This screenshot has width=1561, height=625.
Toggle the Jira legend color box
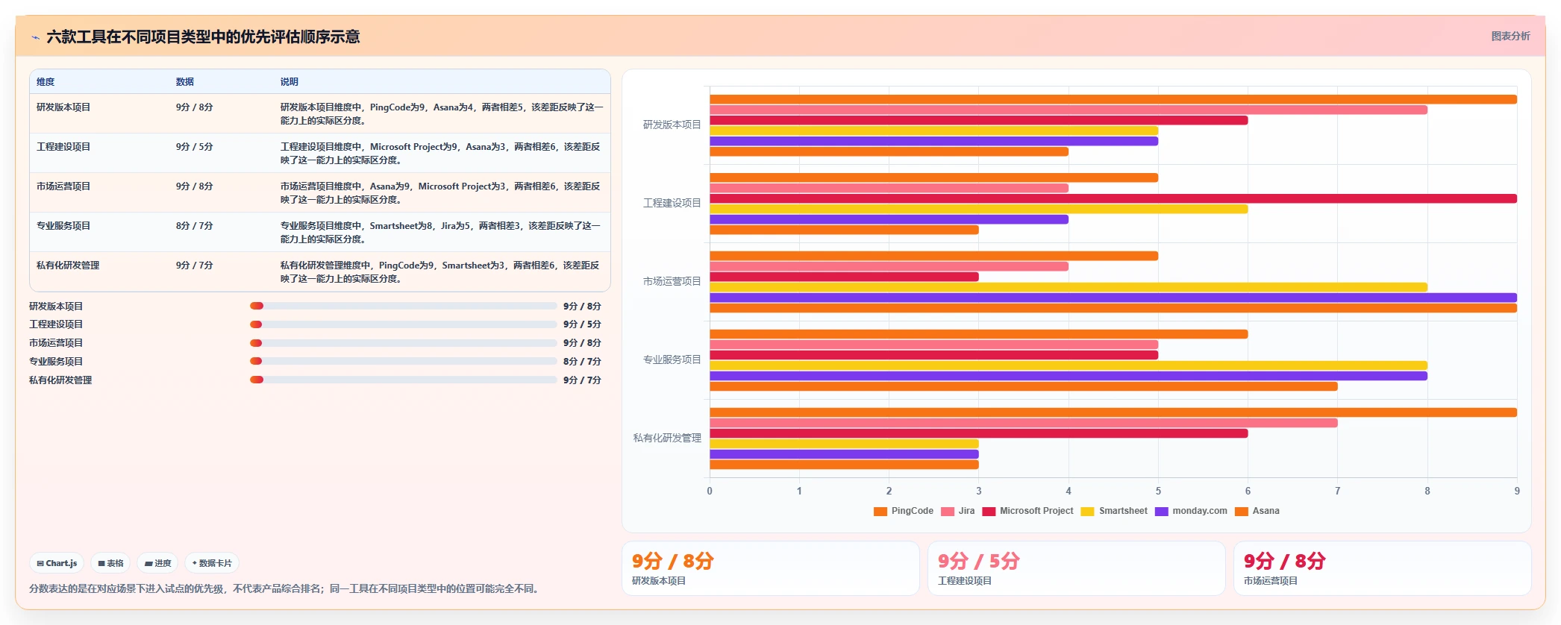[x=948, y=511]
